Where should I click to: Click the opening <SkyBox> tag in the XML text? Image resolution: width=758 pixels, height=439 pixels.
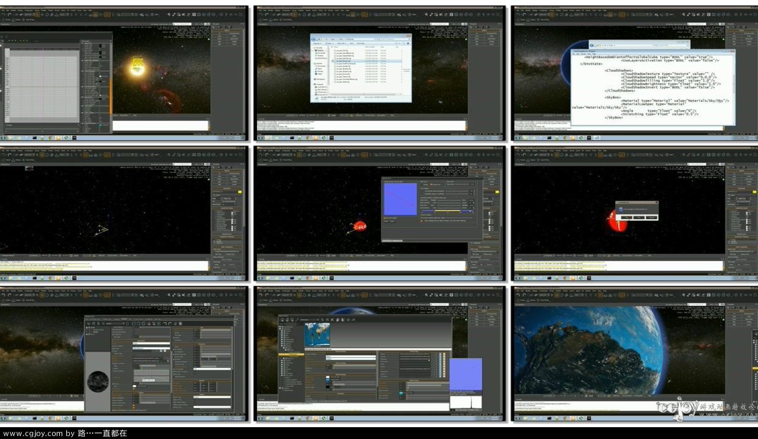[614, 96]
